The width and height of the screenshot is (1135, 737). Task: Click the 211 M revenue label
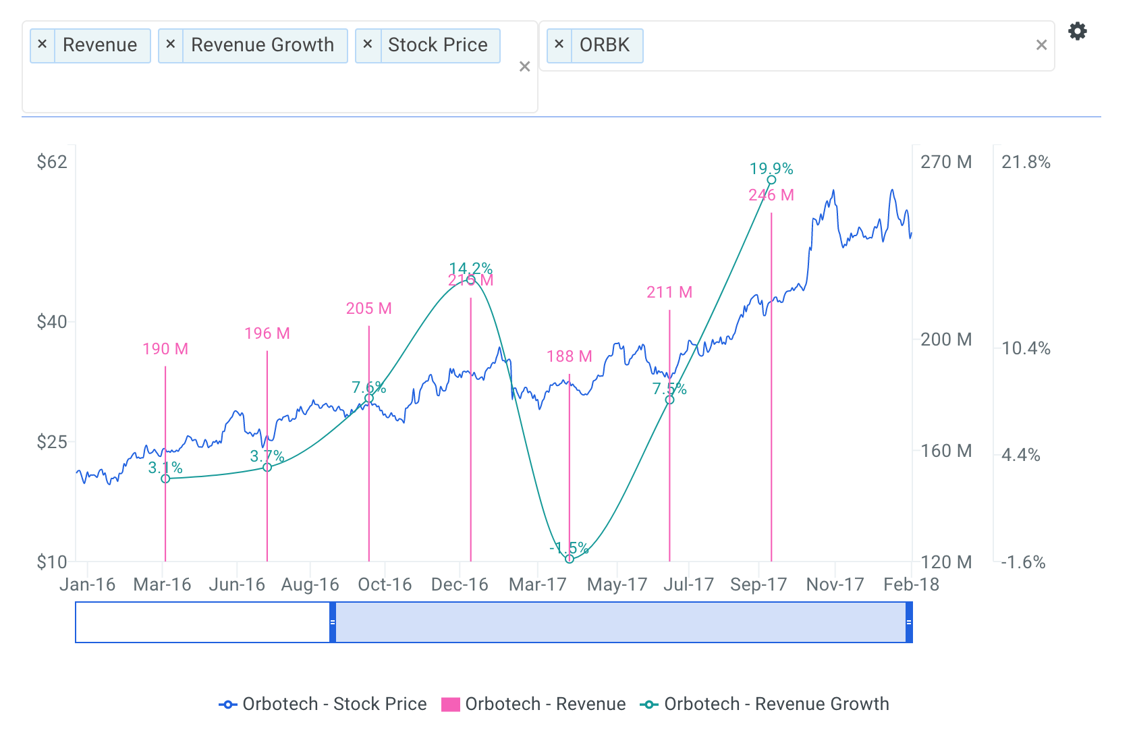coord(669,292)
